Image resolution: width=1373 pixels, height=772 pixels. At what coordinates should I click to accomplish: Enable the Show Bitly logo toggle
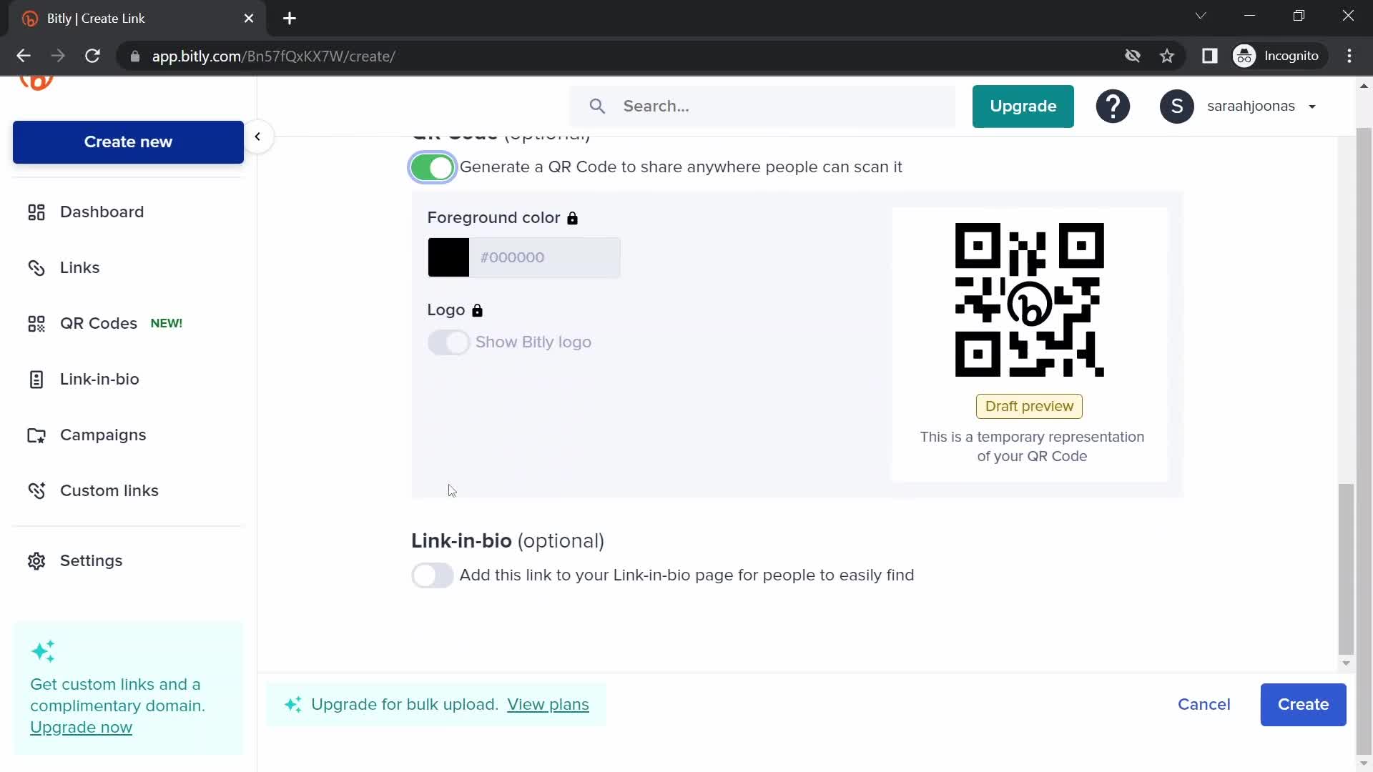click(449, 342)
